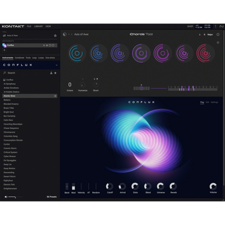The image size is (225, 225).
Task: Click the Cutoff knob
Action: (110, 187)
